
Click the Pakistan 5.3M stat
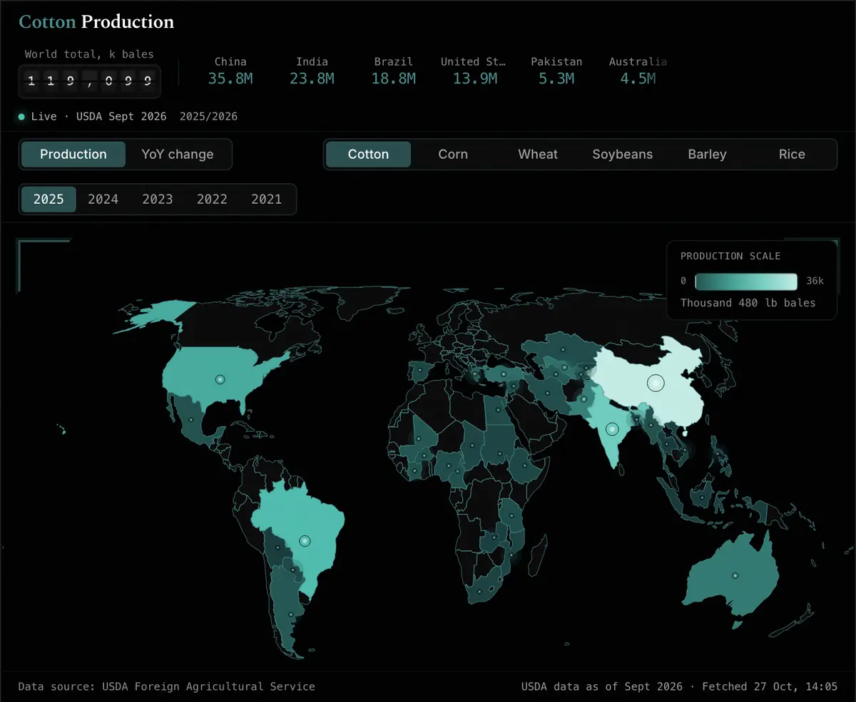tap(556, 71)
